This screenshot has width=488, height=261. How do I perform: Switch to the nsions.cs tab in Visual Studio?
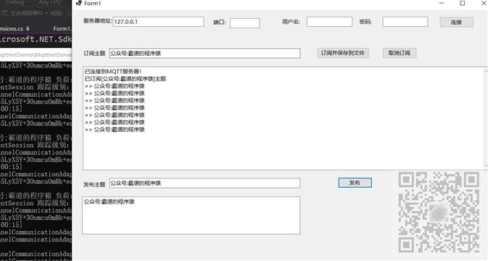coord(15,28)
